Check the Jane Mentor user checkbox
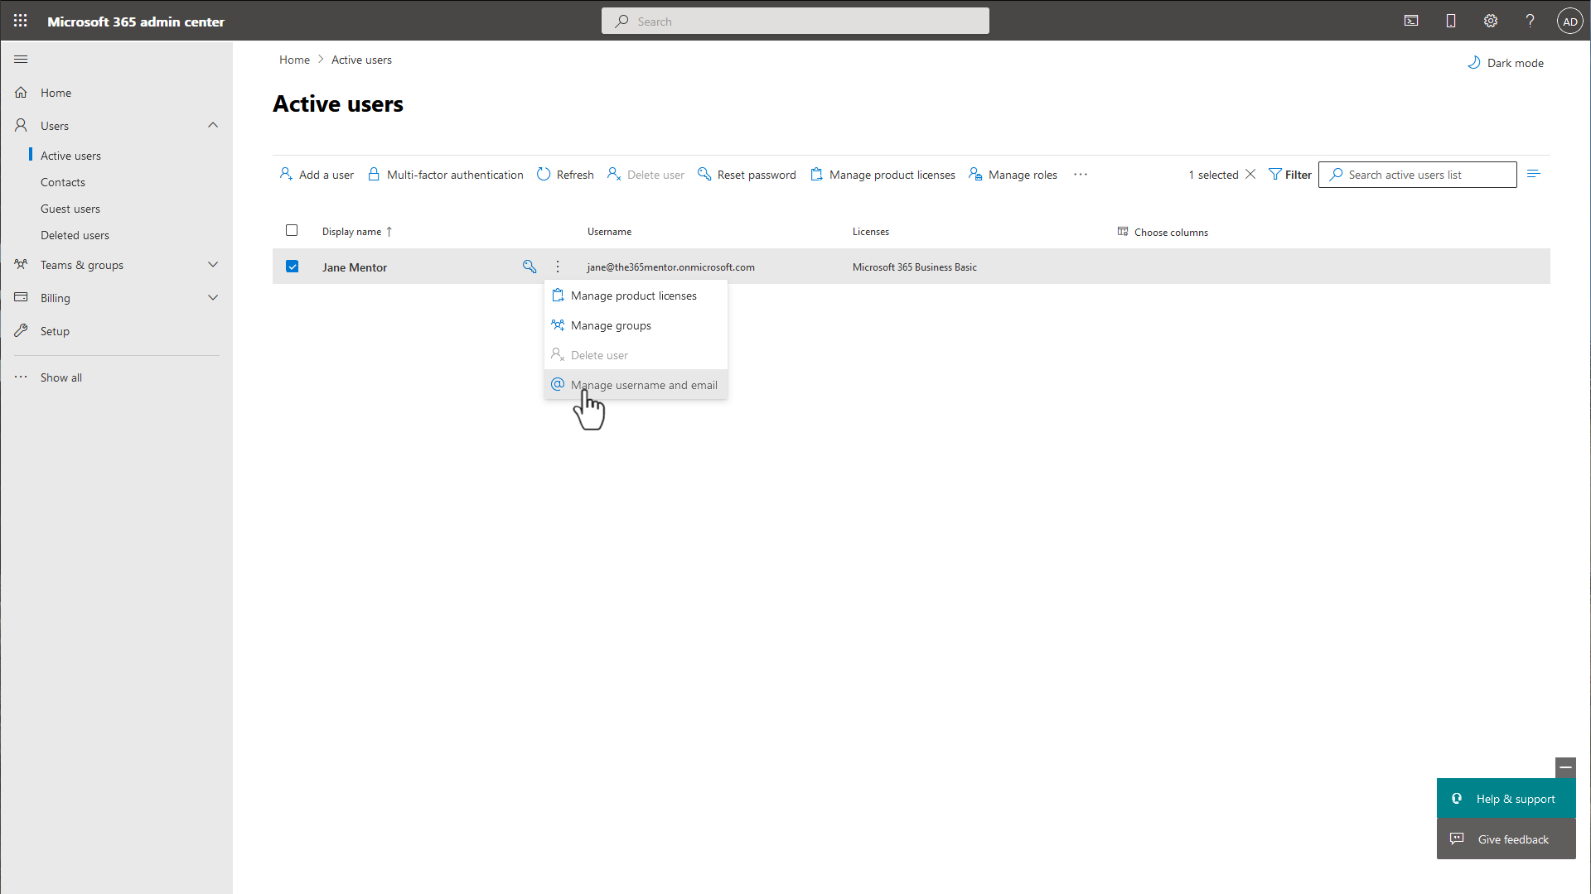Viewport: 1591px width, 894px height. [x=292, y=267]
